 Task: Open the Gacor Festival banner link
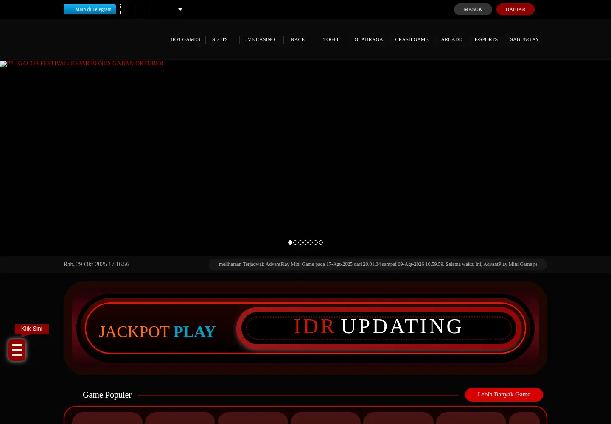(81, 64)
